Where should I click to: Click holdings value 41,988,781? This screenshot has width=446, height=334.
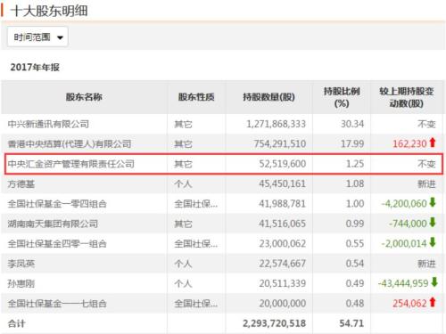click(283, 204)
